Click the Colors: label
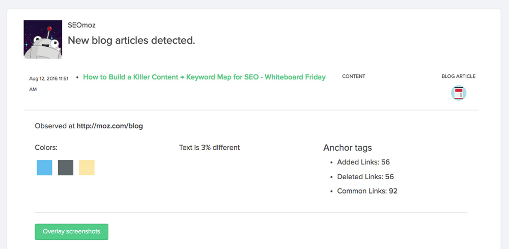Viewport: 509px width, 249px height. 46,147
